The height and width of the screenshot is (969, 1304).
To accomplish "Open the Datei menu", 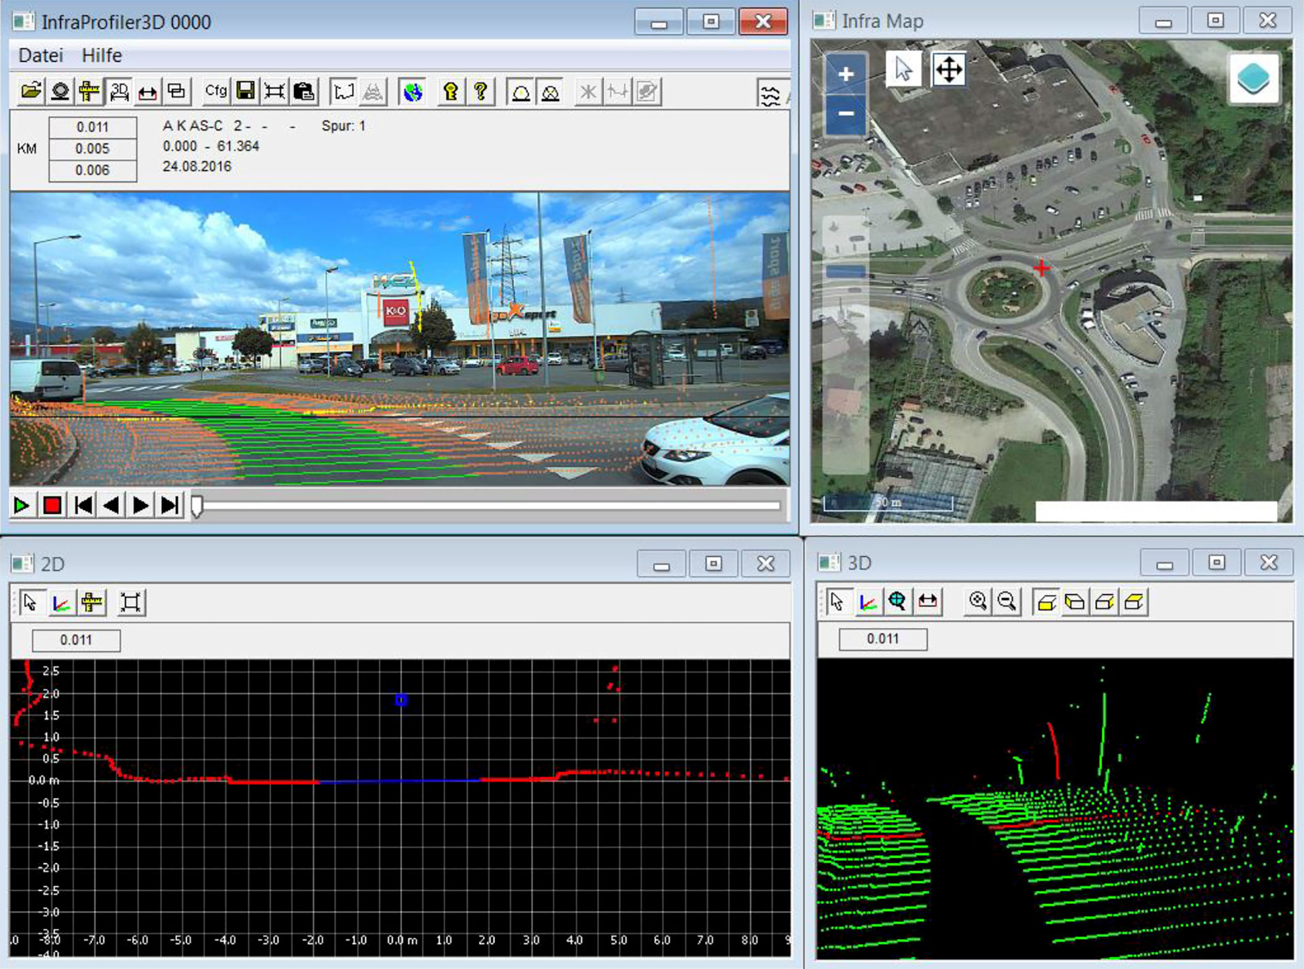I will [x=40, y=55].
